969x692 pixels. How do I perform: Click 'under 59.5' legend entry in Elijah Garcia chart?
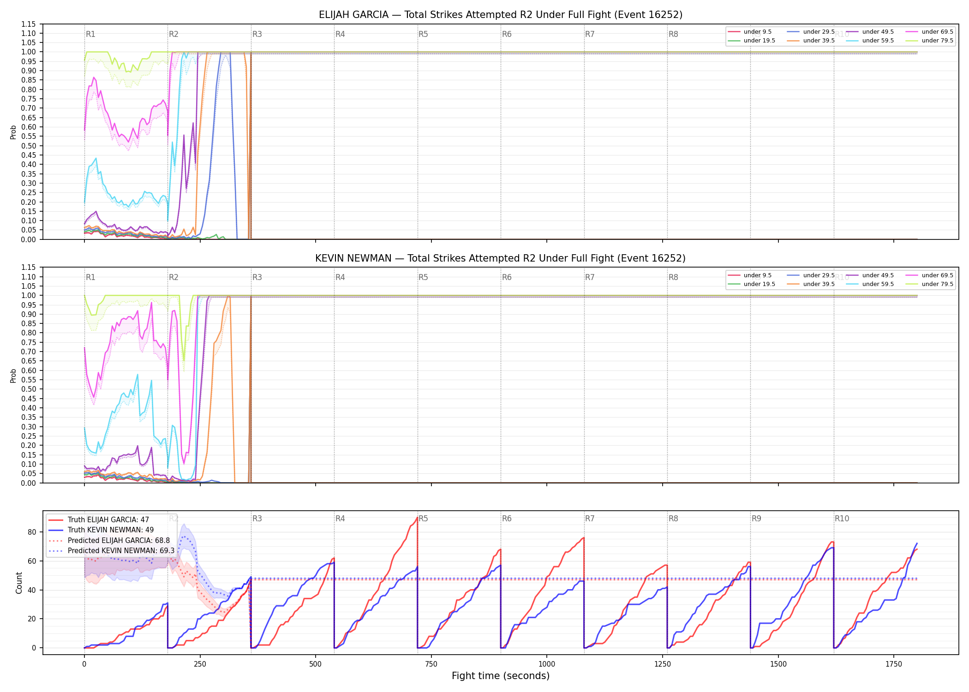coord(870,41)
